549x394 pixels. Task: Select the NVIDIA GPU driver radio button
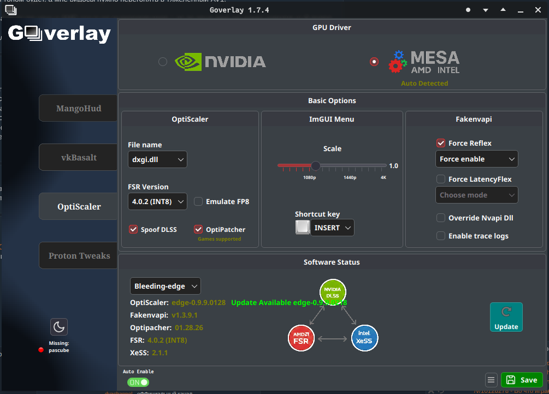tap(163, 62)
